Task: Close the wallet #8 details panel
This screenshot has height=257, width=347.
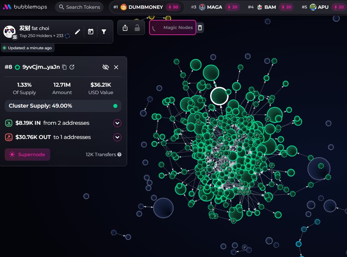Action: [116, 67]
